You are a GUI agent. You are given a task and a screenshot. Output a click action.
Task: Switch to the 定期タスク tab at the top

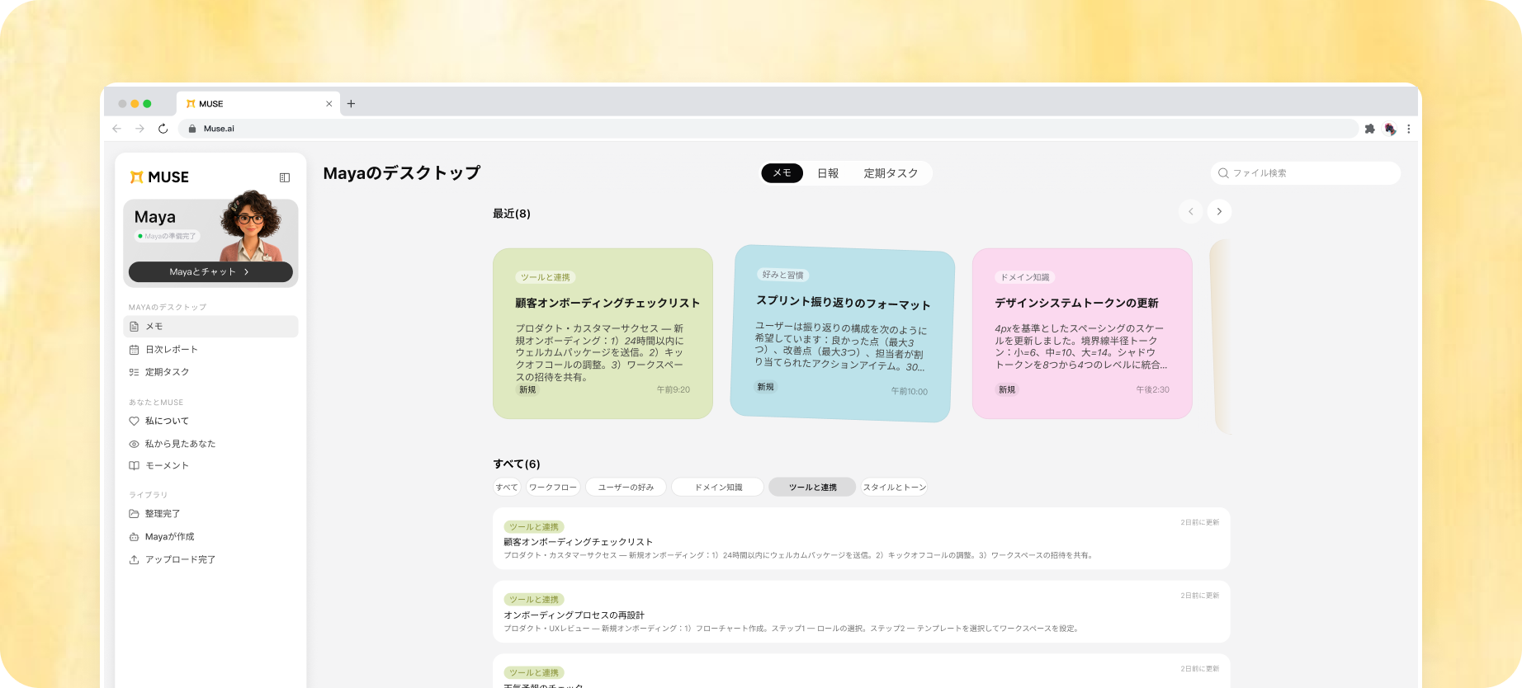coord(891,173)
